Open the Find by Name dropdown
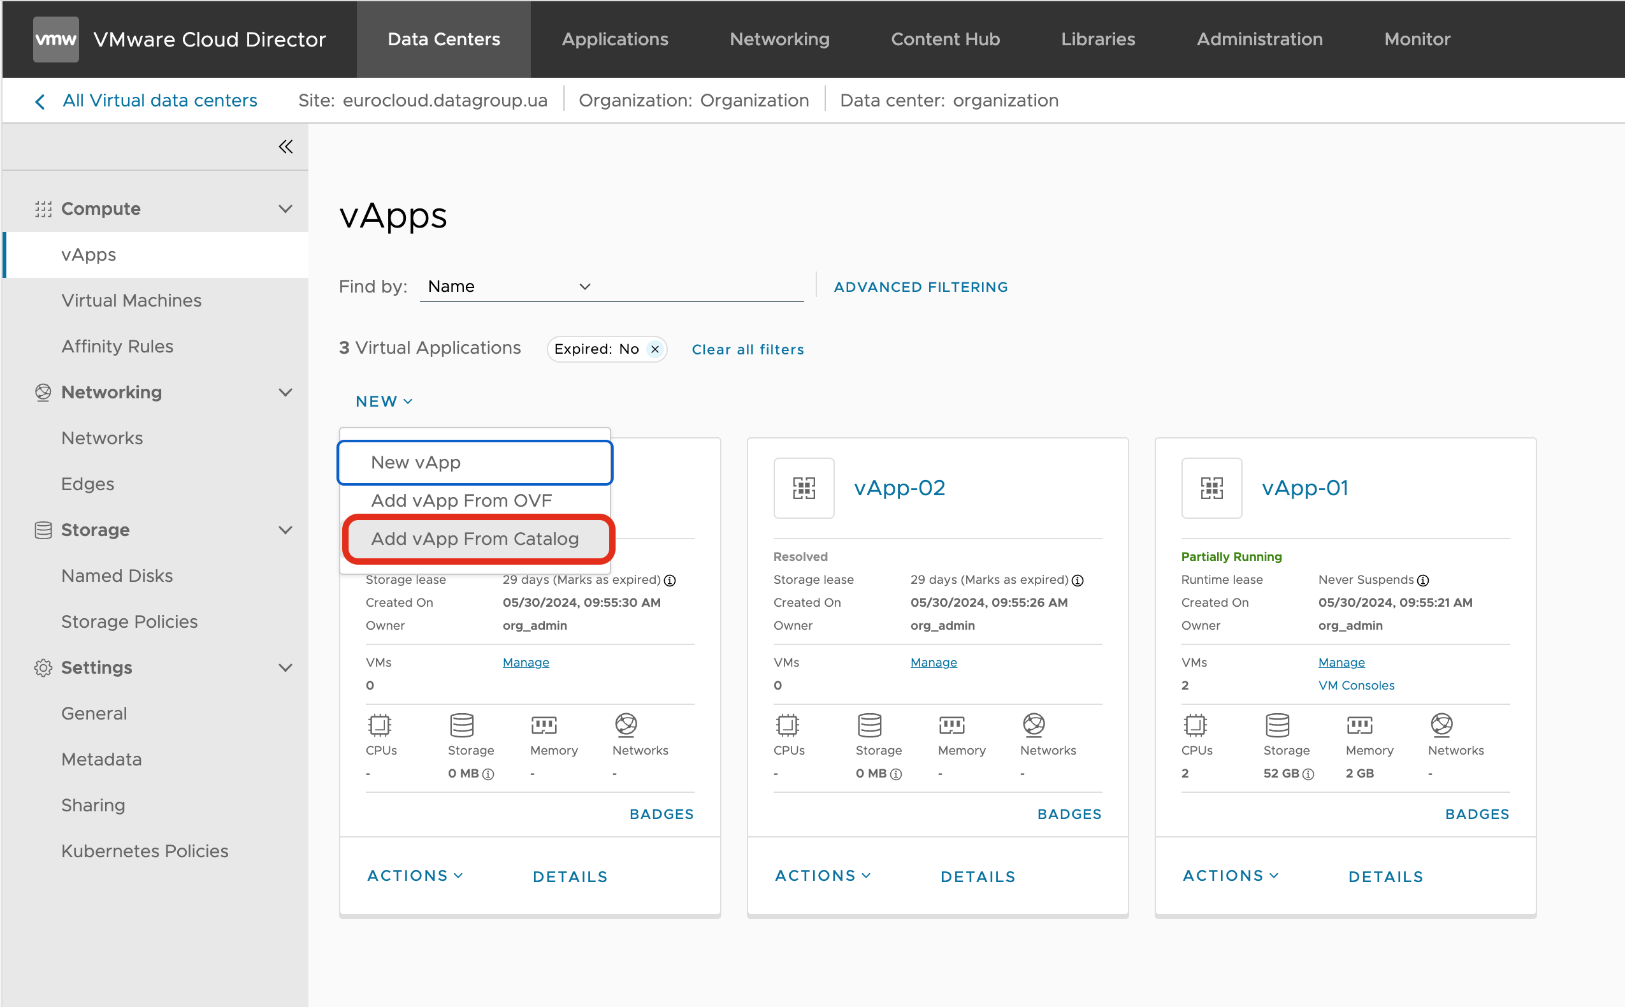Viewport: 1625px width, 1007px height. click(509, 286)
